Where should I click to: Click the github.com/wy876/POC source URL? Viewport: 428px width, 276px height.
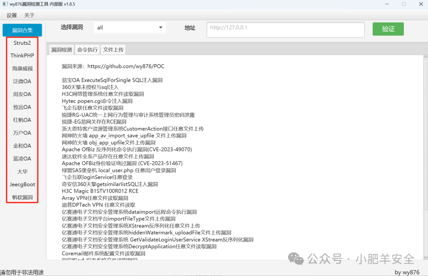tap(126, 66)
